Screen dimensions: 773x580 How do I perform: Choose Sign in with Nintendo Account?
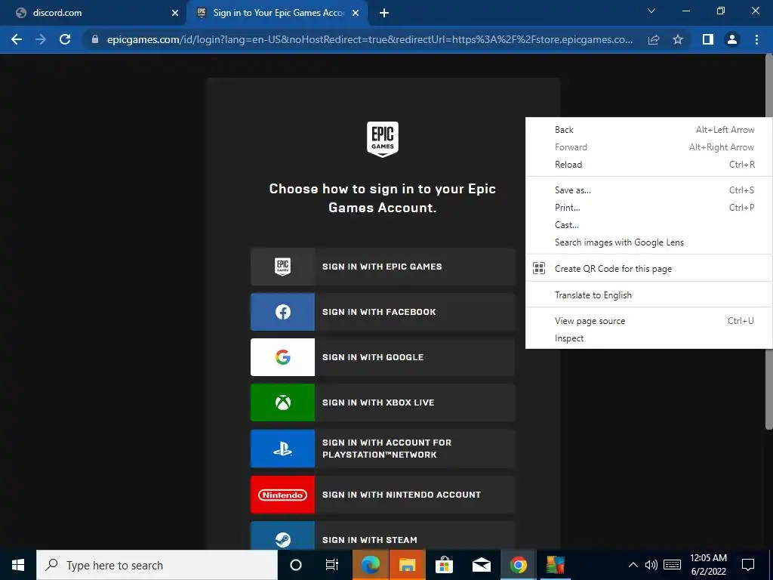pos(383,495)
